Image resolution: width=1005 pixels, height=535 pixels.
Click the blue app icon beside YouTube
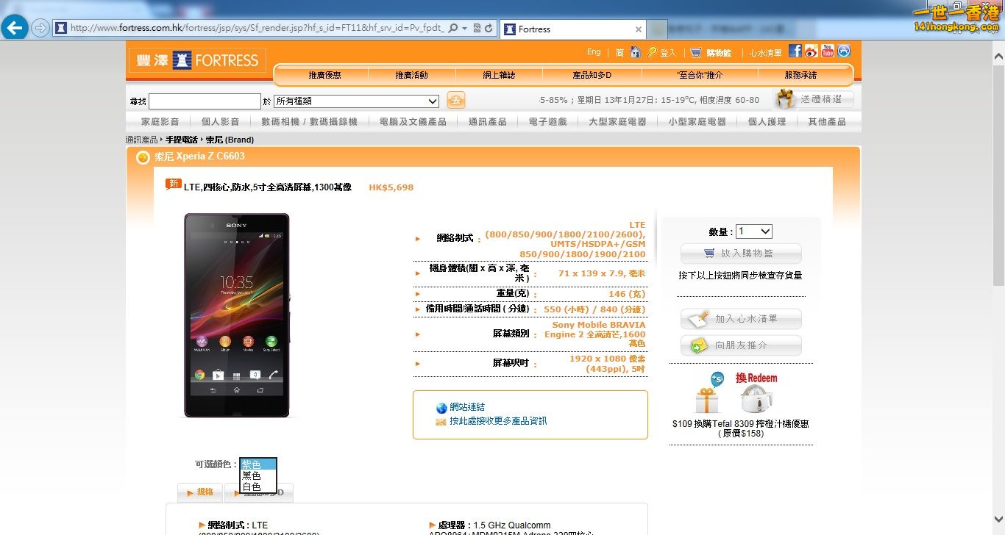pyautogui.click(x=844, y=51)
